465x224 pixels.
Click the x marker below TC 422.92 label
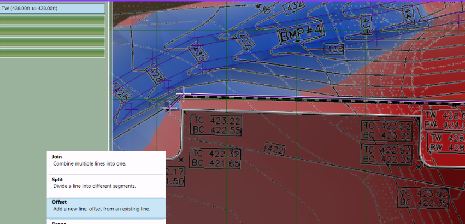tap(419, 167)
